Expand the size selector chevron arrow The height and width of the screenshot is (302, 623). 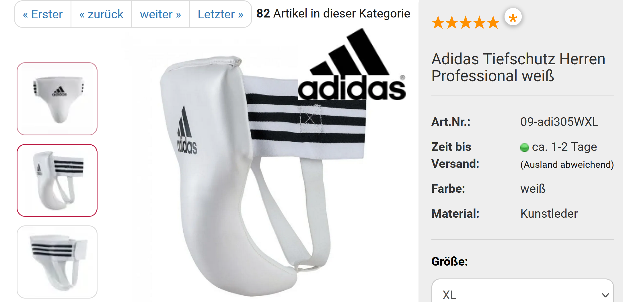(x=605, y=295)
